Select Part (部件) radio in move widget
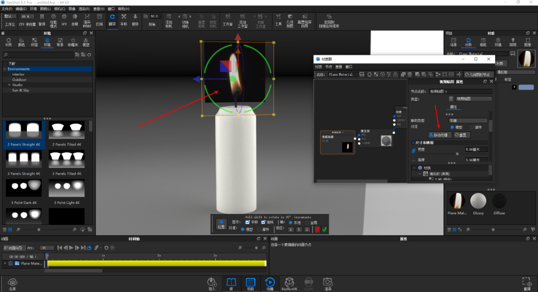 [x=259, y=229]
